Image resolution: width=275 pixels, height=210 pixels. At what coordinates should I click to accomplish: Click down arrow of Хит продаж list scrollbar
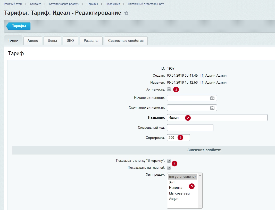pyautogui.click(x=200, y=206)
